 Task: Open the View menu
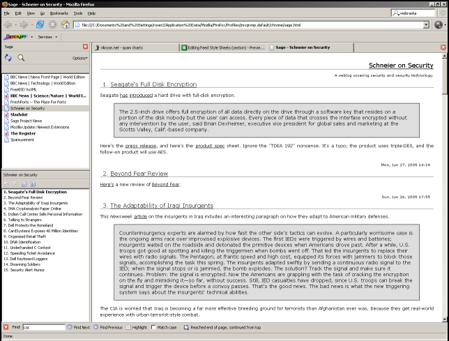point(31,13)
